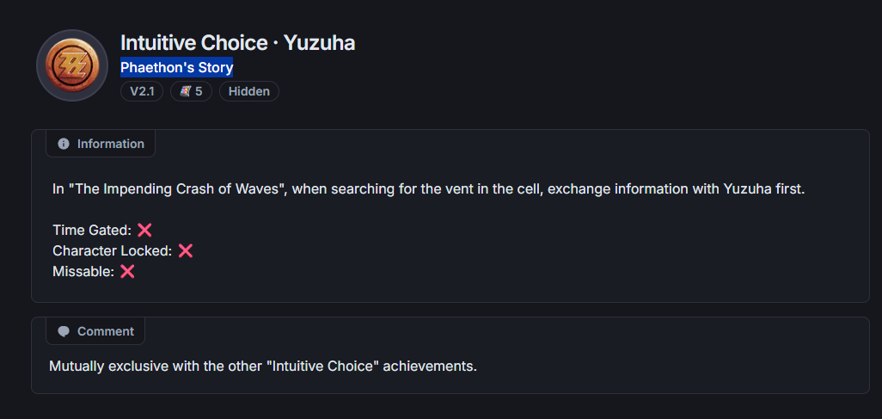This screenshot has height=419, width=882.
Task: Click the red X next to Character Locked
Action: click(x=185, y=250)
